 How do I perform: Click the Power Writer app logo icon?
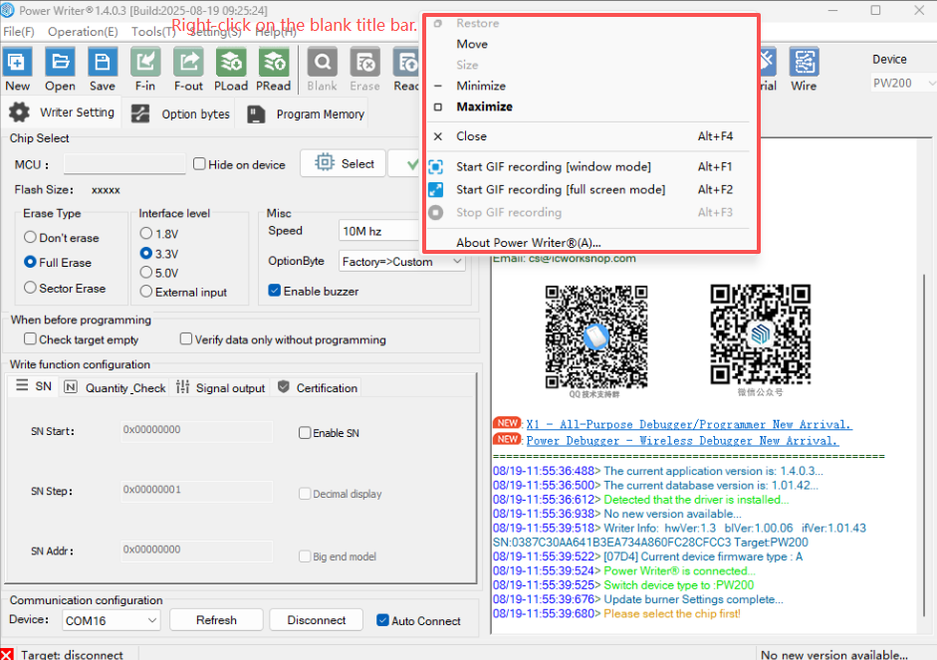[7, 10]
